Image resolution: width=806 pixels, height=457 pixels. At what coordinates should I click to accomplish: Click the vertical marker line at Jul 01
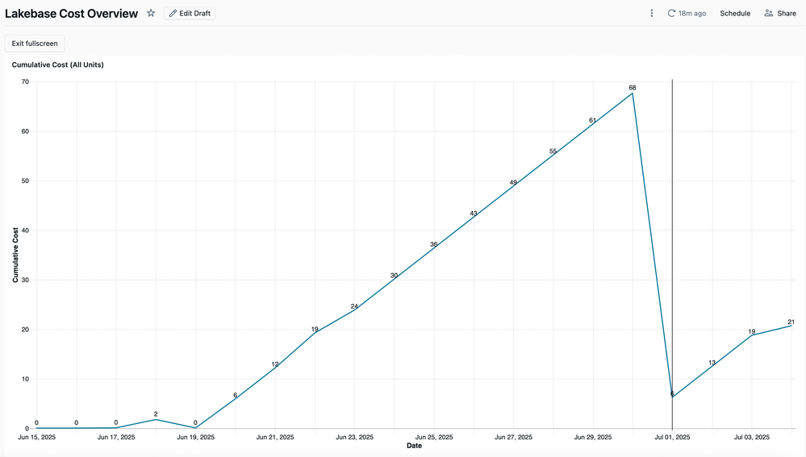[672, 242]
